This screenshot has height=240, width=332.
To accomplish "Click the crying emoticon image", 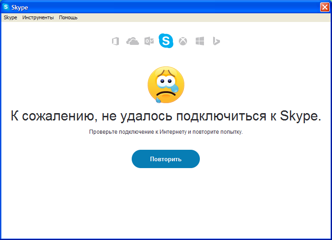I will (x=166, y=85).
